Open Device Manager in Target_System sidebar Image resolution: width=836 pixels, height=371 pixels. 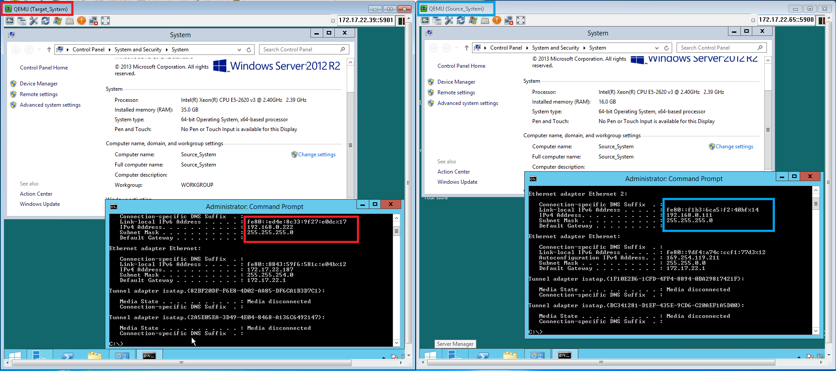(x=39, y=84)
